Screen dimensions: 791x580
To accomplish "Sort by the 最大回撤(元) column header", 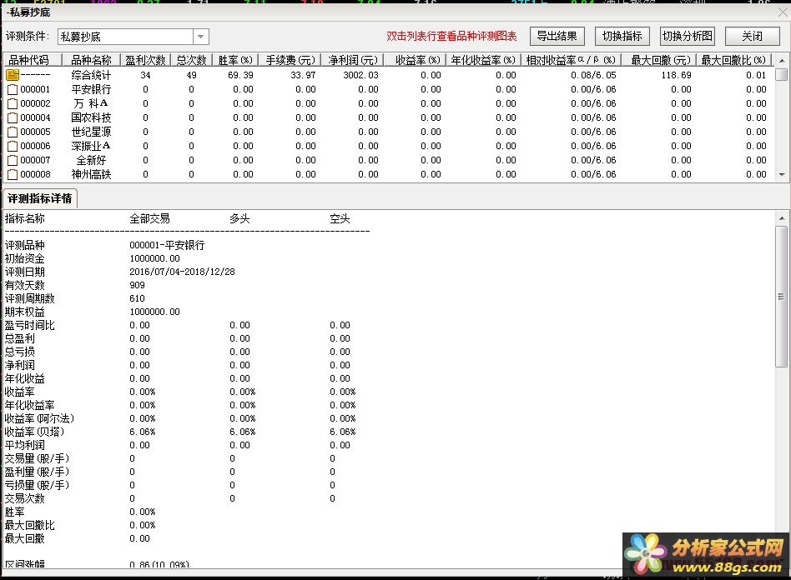I will coord(659,60).
